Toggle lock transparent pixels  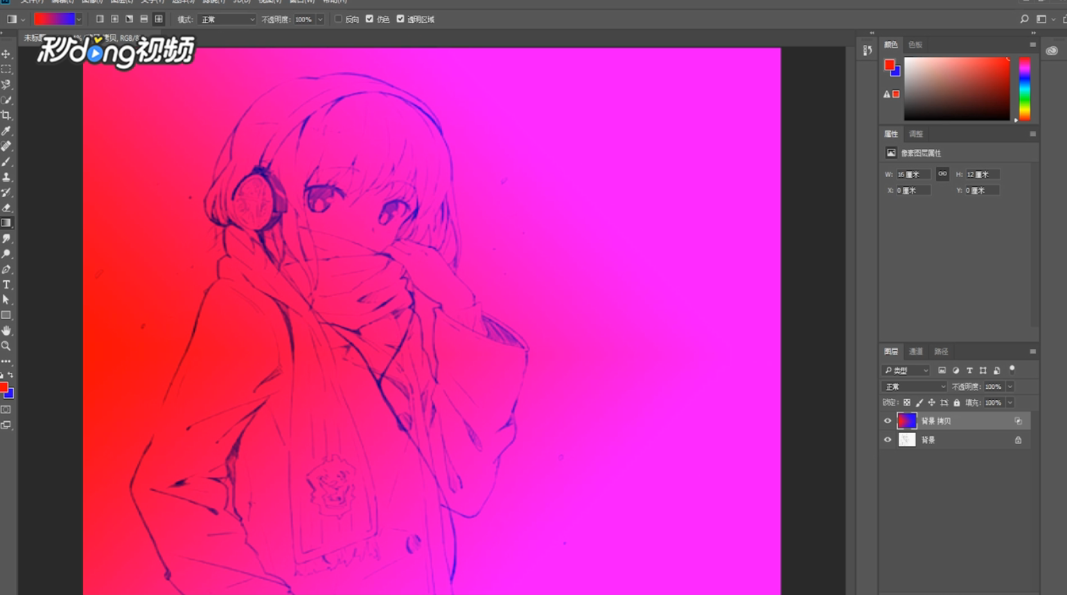tap(906, 403)
